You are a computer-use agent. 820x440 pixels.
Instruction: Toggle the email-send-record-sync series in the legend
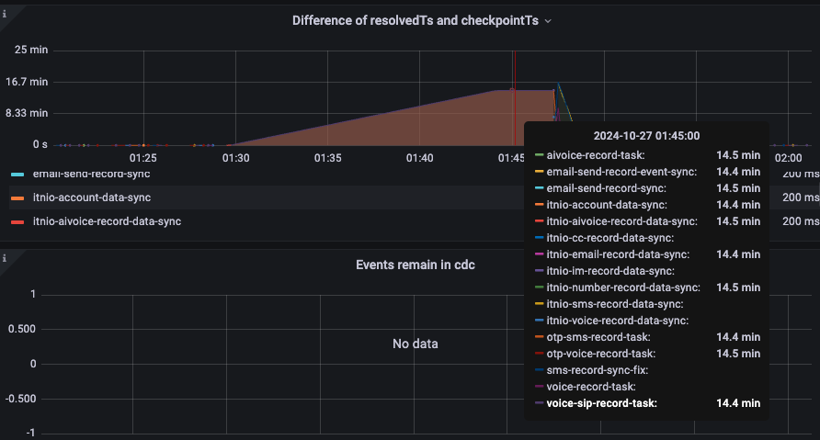point(91,174)
